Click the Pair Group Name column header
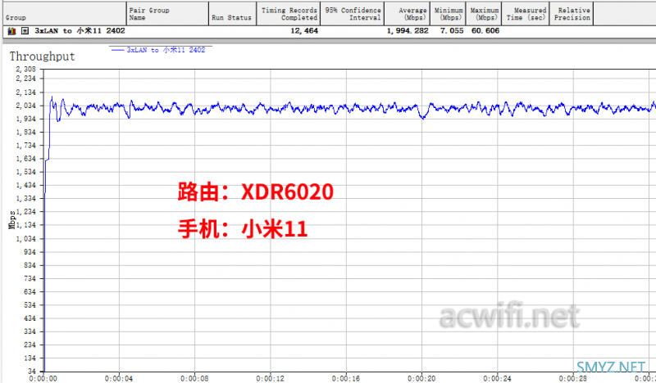The height and width of the screenshot is (383, 656). (167, 14)
